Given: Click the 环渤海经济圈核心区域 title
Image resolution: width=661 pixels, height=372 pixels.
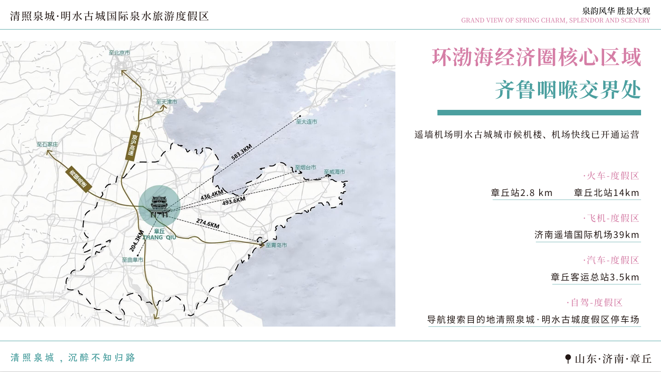Looking at the screenshot, I should pos(536,57).
